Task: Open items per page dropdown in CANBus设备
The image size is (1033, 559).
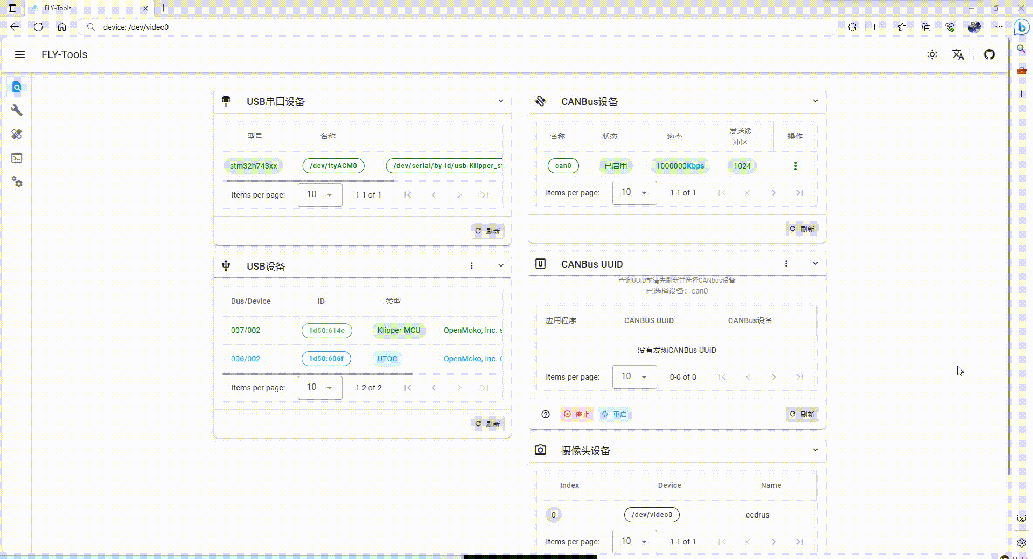Action: pos(634,193)
